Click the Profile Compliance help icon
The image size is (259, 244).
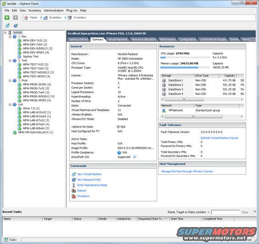pos(119,153)
